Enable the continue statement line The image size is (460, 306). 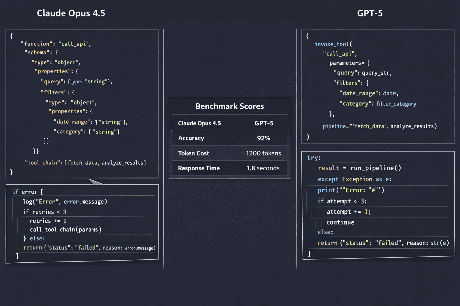(340, 222)
